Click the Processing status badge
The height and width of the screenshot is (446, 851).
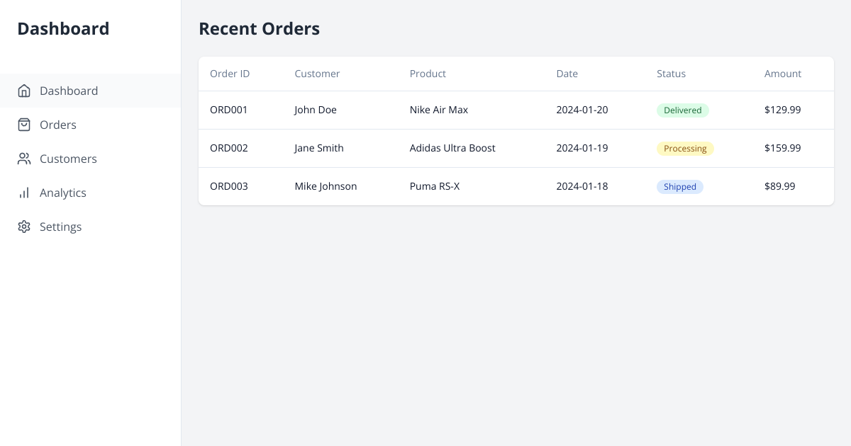point(685,148)
